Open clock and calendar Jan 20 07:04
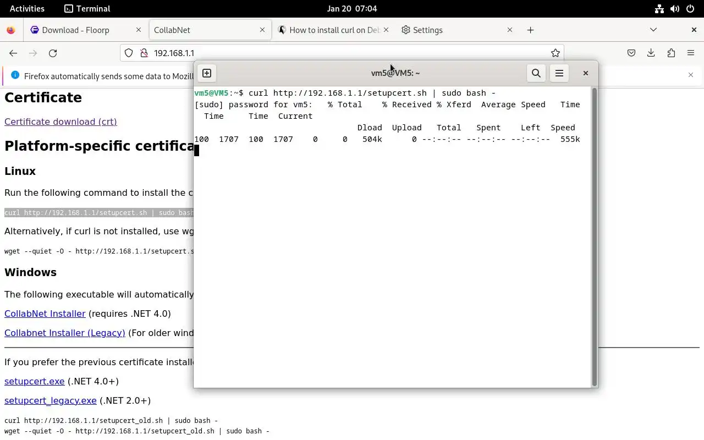The image size is (704, 440). pos(352,8)
